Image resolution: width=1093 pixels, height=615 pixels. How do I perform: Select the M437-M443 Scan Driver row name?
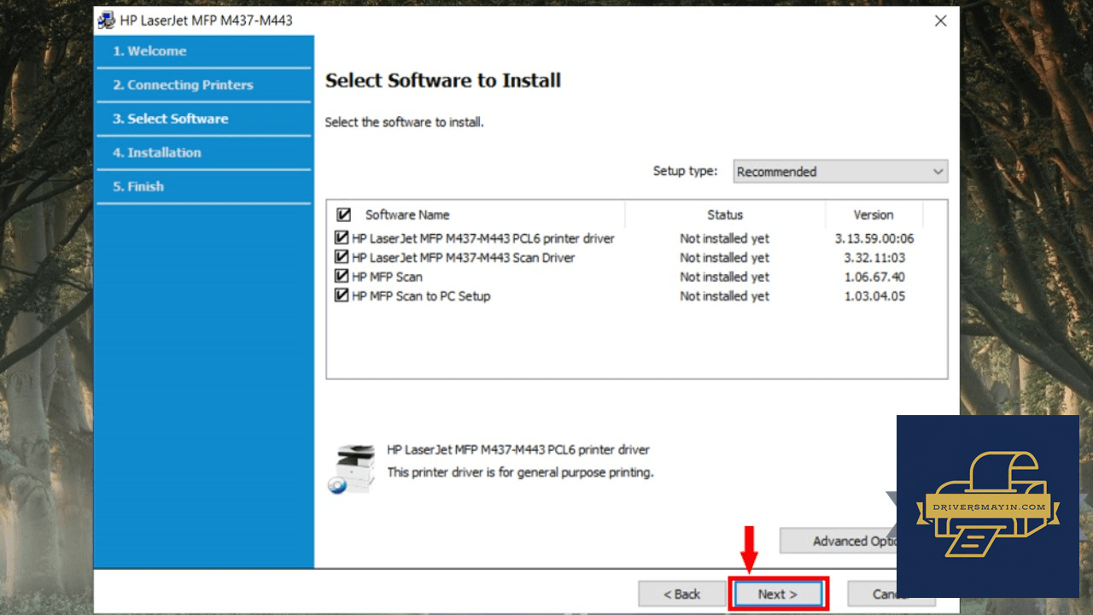464,257
